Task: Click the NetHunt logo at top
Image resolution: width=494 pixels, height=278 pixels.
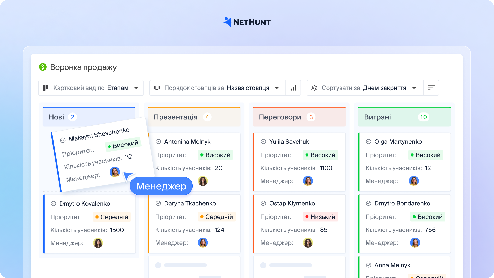Action: pyautogui.click(x=247, y=22)
